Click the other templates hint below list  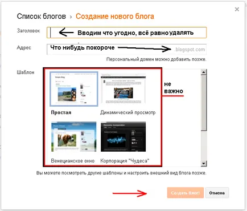pos(121,173)
